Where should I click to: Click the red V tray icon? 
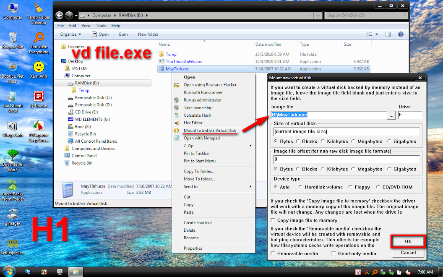click(x=358, y=272)
